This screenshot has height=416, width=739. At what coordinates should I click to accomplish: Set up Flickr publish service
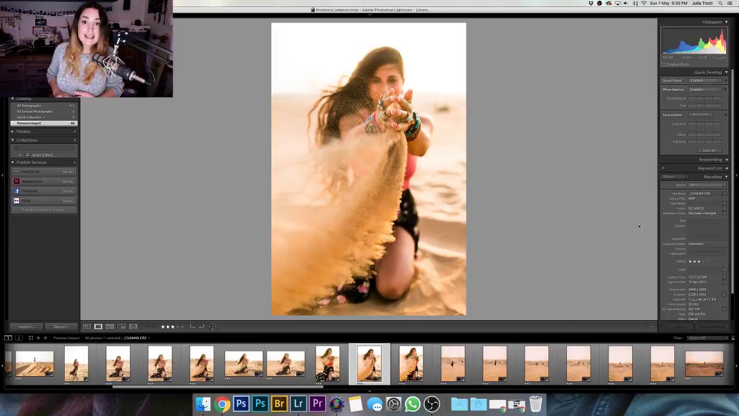[x=68, y=201]
